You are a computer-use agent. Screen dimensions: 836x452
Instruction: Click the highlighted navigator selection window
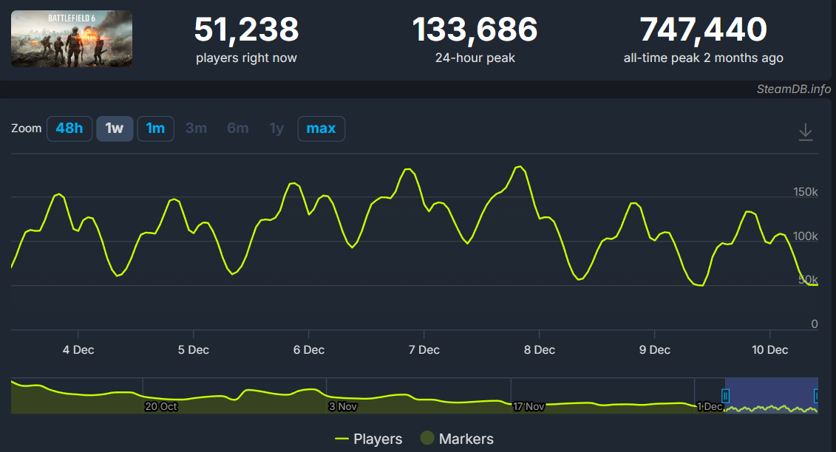771,396
